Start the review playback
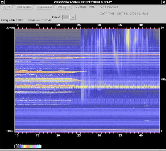The height and width of the screenshot is (151, 166). [24, 7]
